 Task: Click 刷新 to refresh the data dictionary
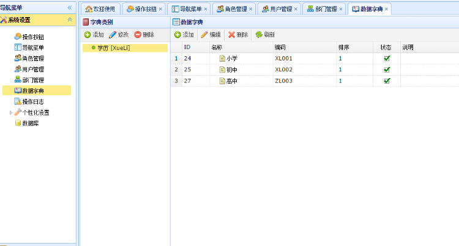point(265,35)
